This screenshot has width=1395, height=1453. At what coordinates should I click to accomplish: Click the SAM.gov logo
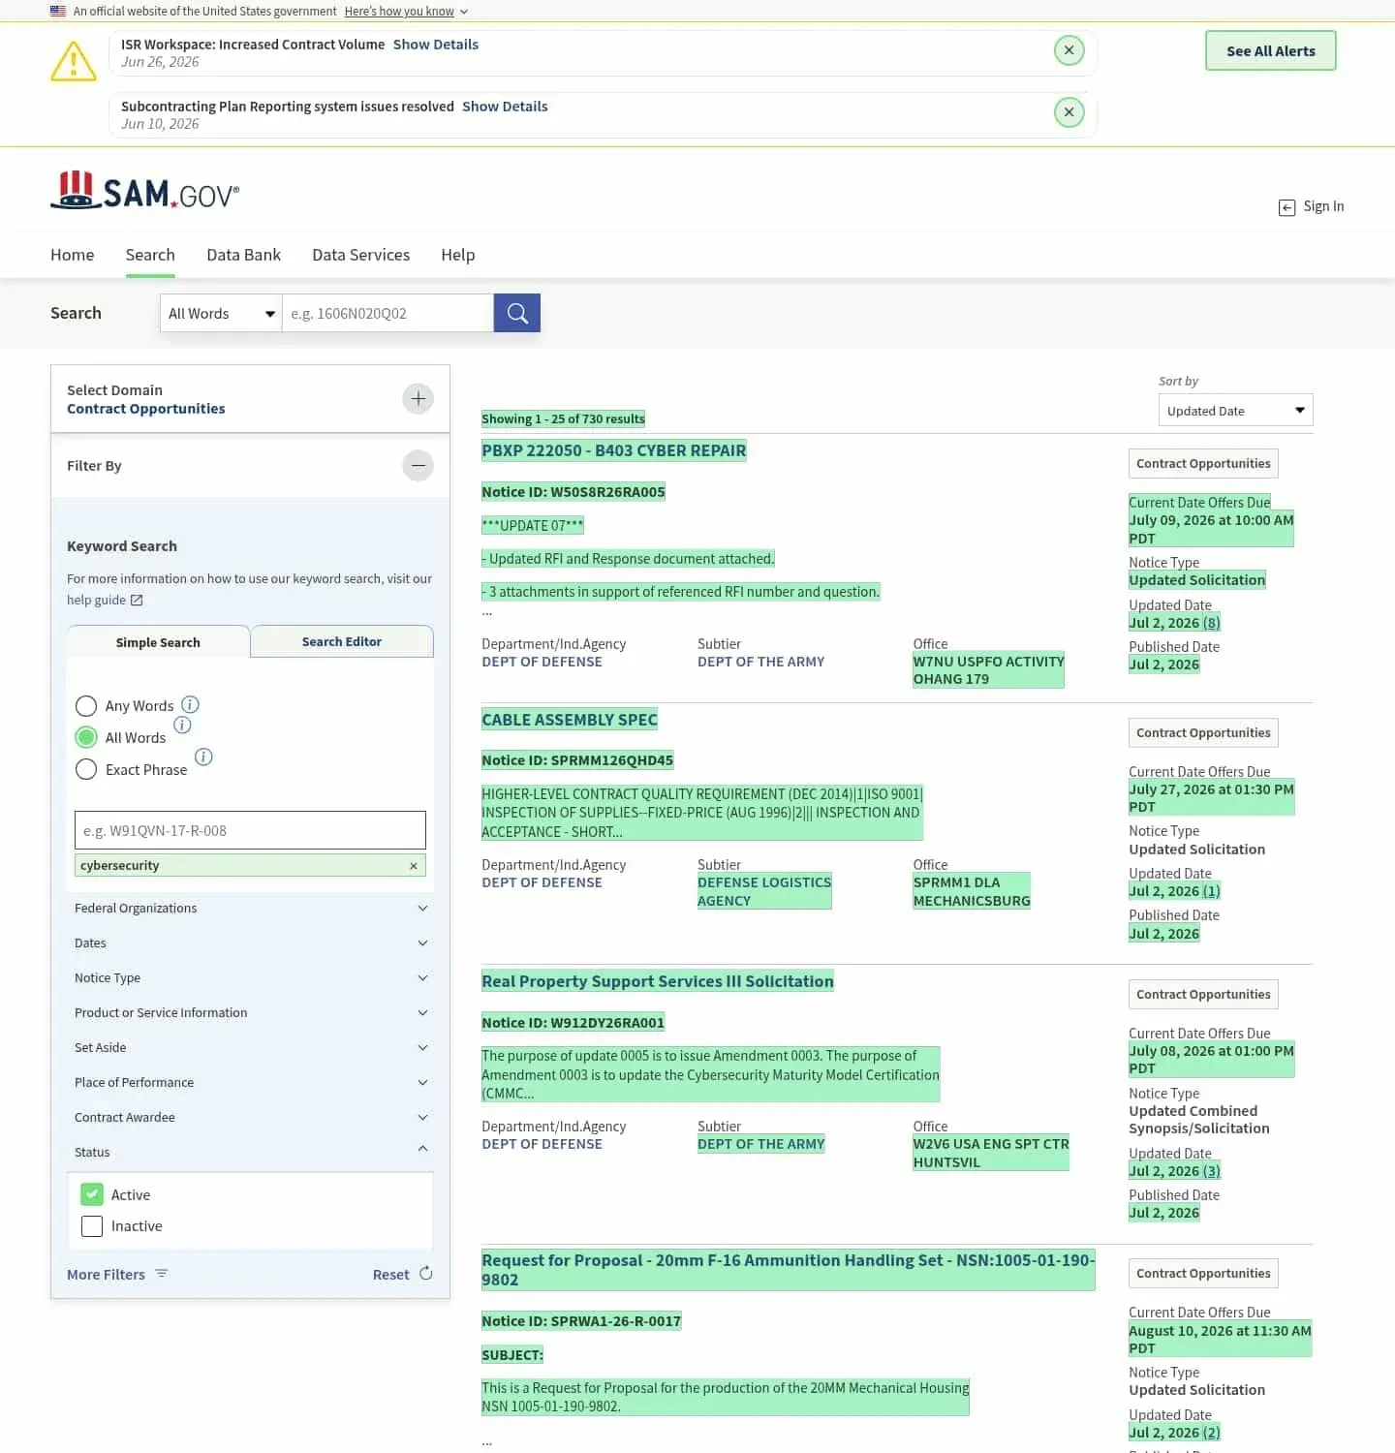pyautogui.click(x=145, y=192)
